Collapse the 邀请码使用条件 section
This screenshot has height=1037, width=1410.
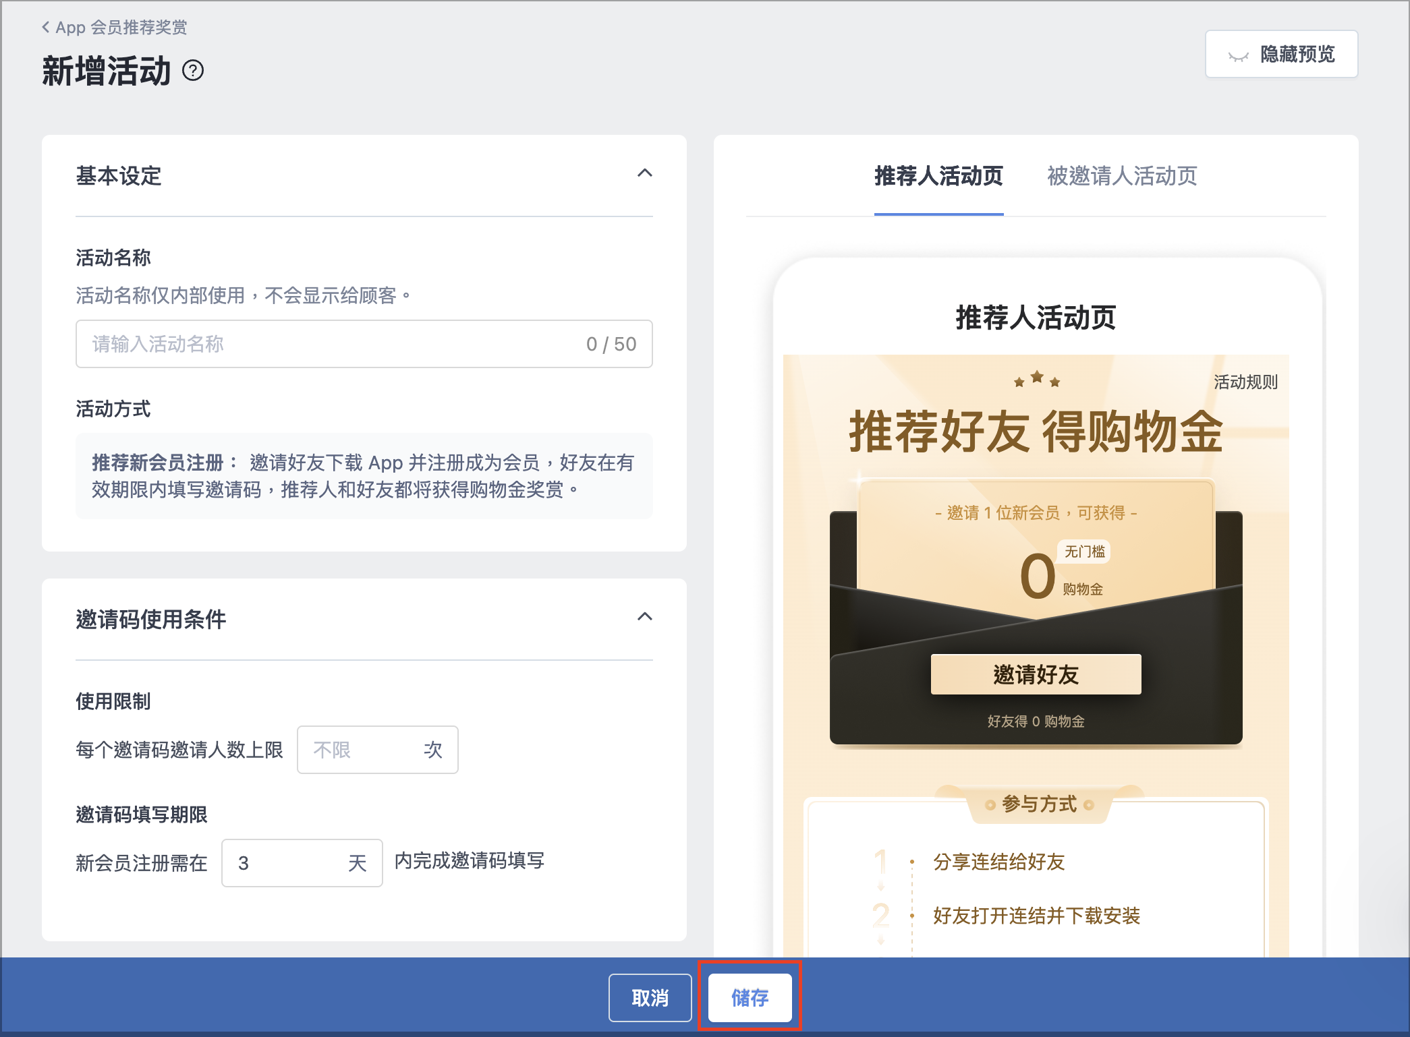click(x=645, y=617)
